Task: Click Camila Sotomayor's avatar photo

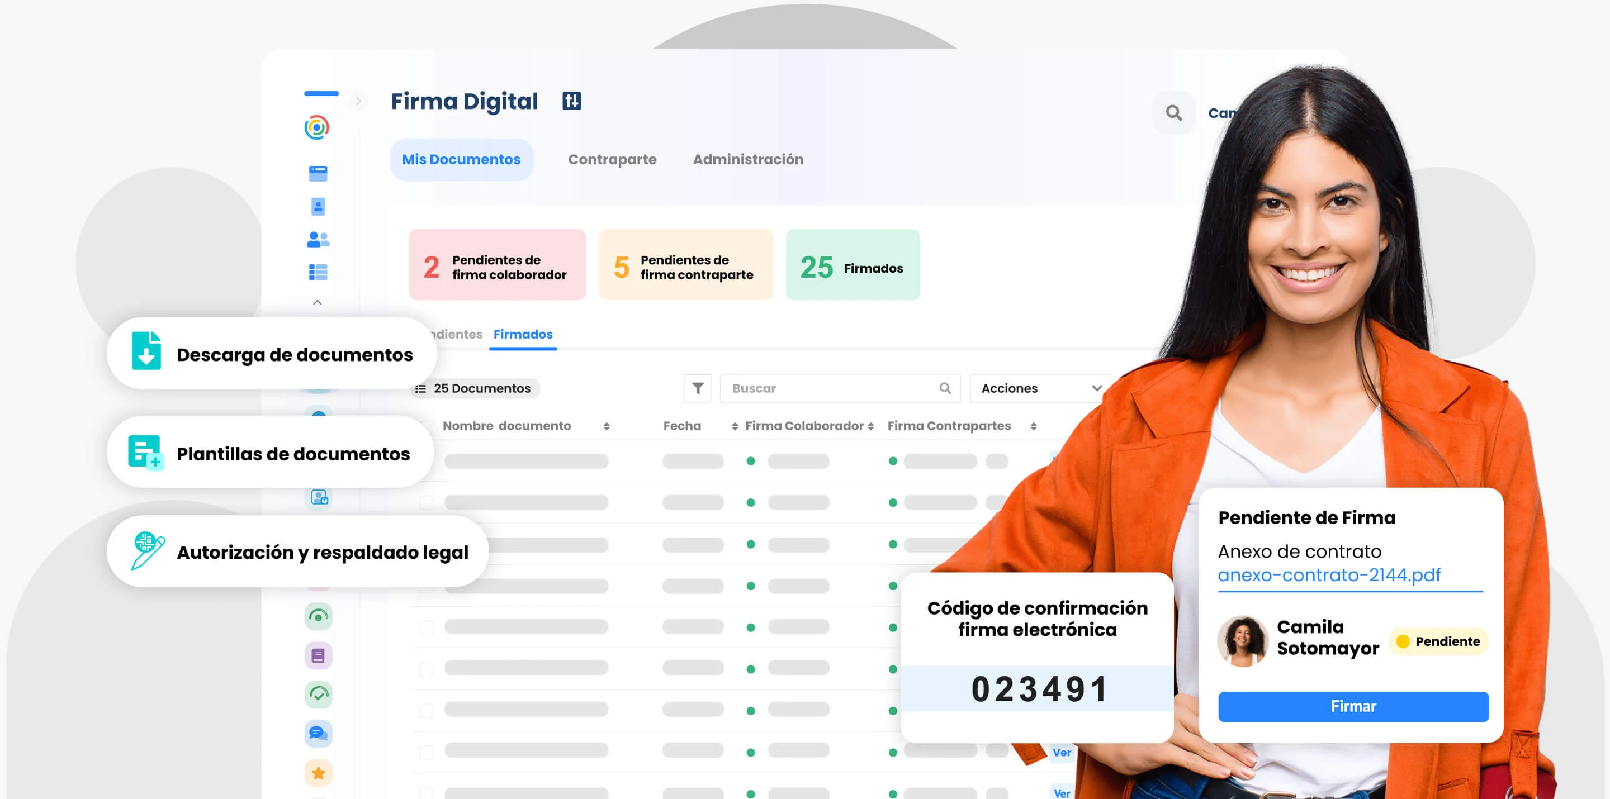Action: pyautogui.click(x=1243, y=641)
